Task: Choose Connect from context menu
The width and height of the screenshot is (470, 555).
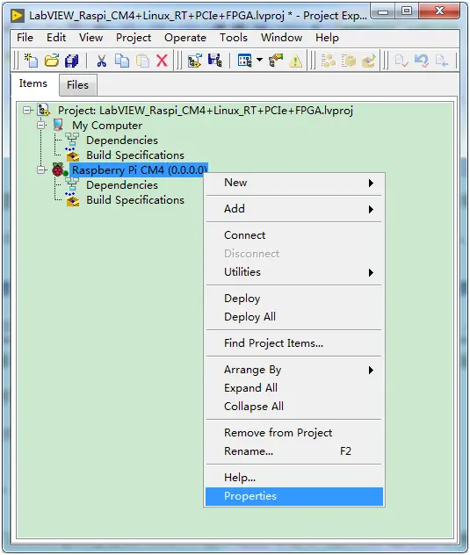Action: (294, 235)
